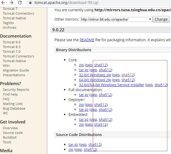
Task: Go to Migration Guide in sidebar
Action: 16,70
